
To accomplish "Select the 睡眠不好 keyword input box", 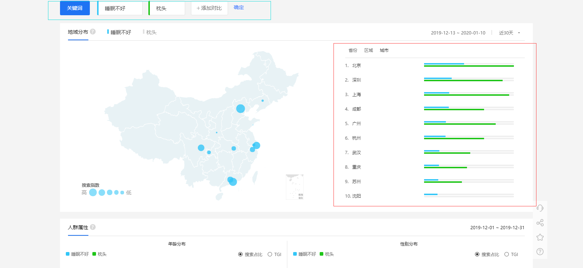I will tap(120, 8).
